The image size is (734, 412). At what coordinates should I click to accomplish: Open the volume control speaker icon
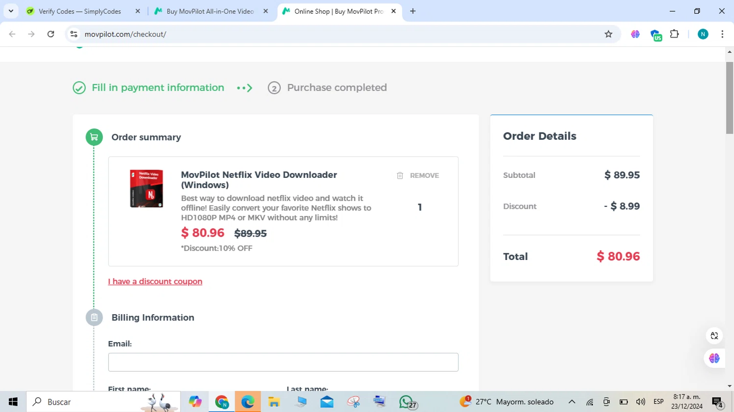click(x=641, y=402)
